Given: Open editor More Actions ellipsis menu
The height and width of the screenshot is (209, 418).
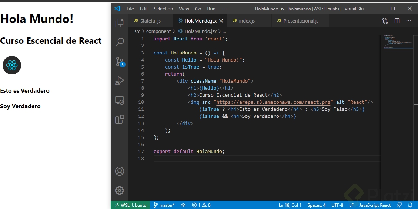Looking at the screenshot, I should (409, 21).
